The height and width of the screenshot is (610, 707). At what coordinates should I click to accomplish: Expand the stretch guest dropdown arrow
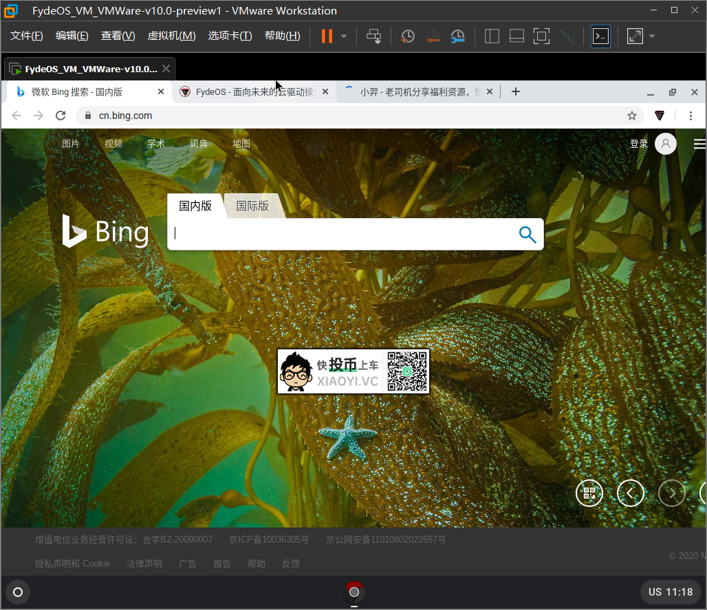pyautogui.click(x=651, y=36)
